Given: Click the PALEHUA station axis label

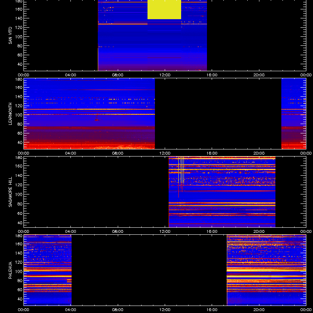Looking at the screenshot, I should (10, 270).
